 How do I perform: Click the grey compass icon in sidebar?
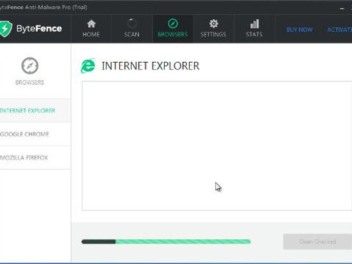30,66
